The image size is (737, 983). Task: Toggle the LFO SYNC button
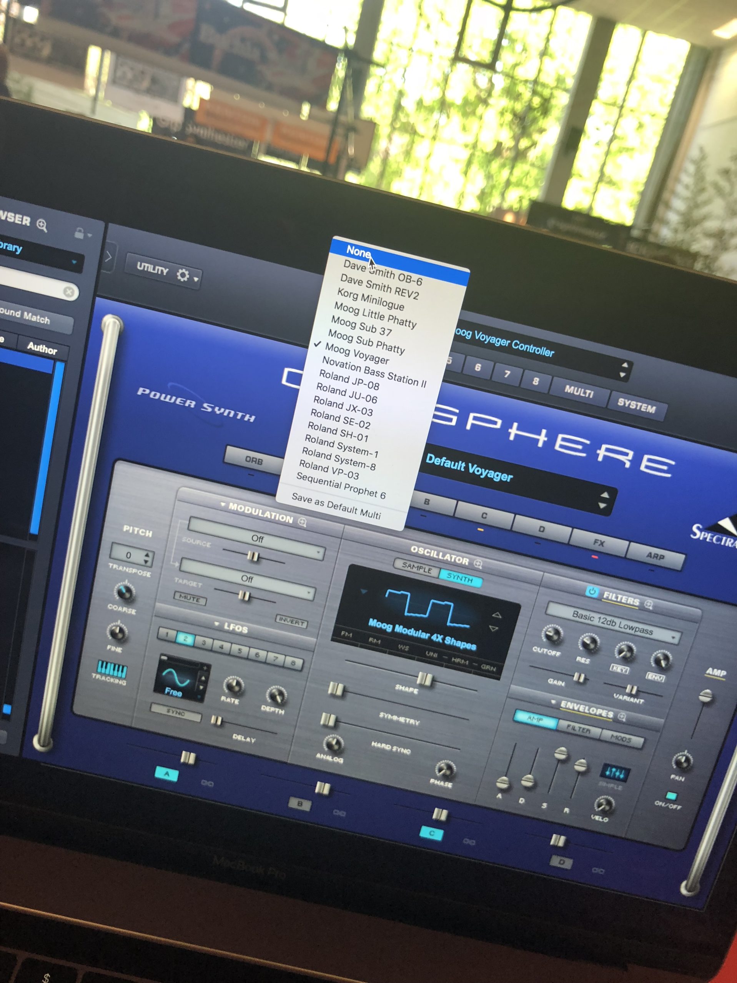click(x=176, y=712)
